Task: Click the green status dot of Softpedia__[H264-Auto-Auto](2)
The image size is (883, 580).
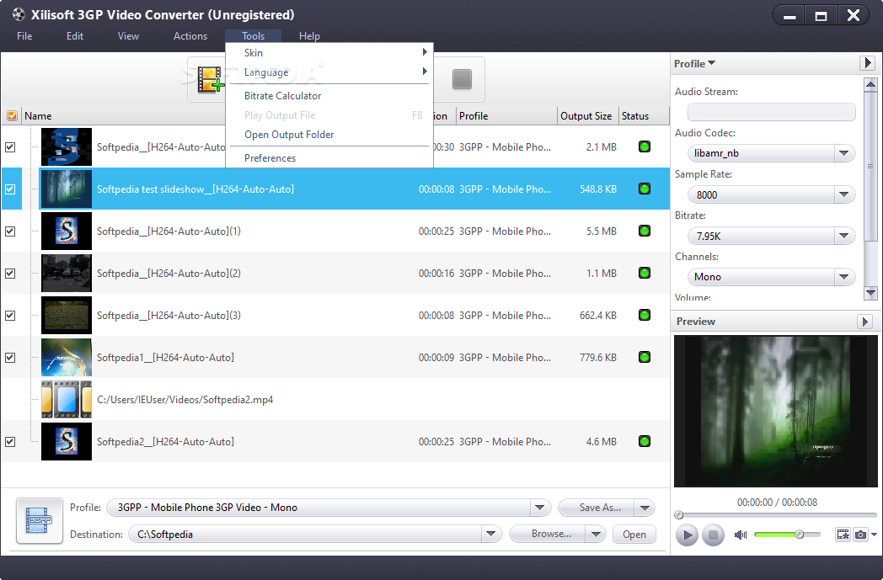Action: pyautogui.click(x=645, y=274)
